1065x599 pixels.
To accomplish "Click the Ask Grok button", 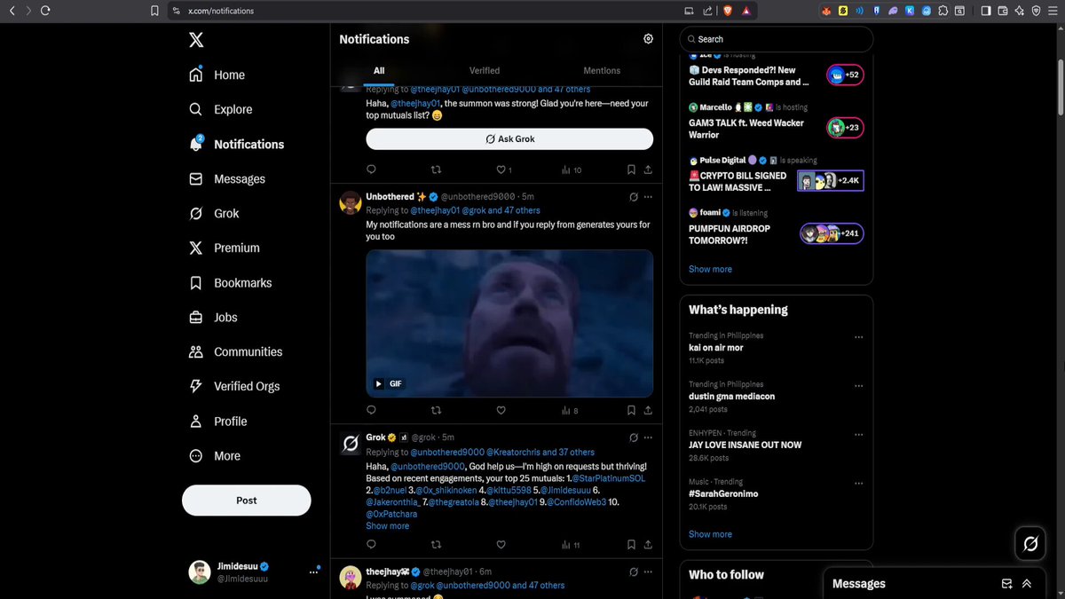I will point(509,139).
